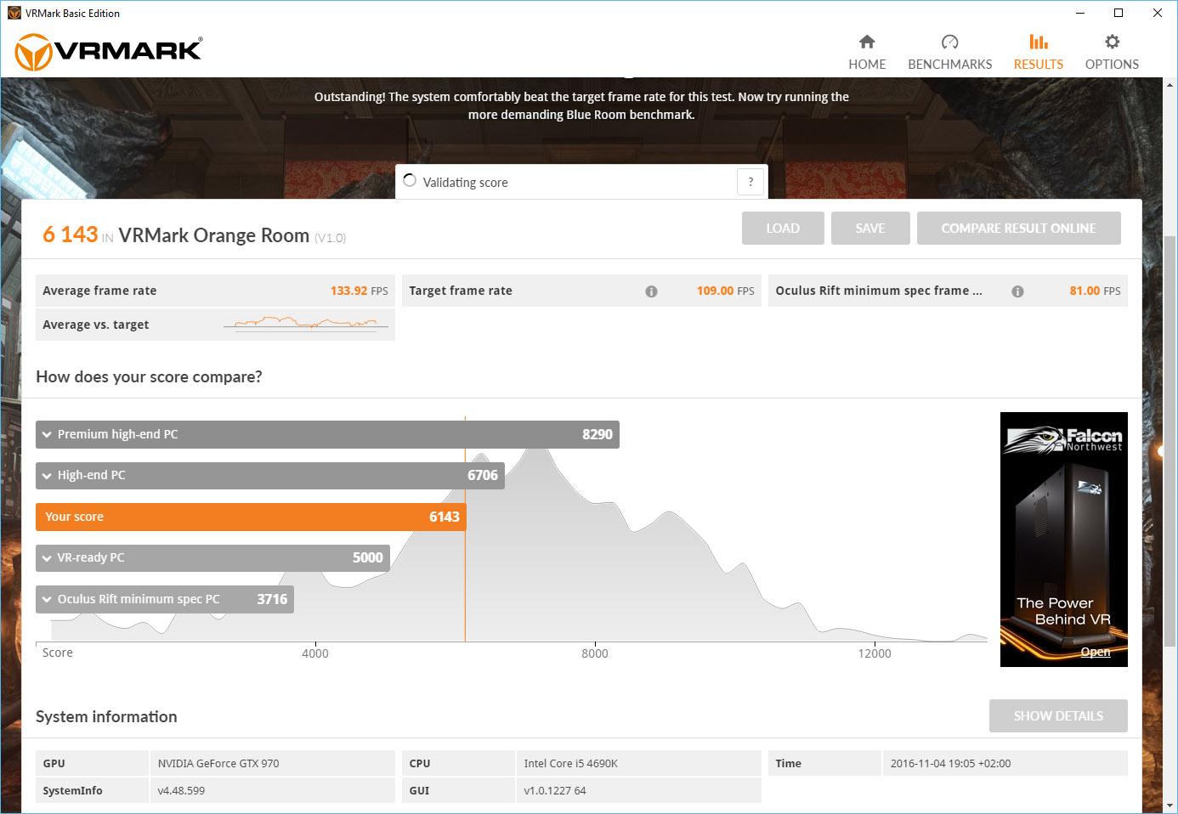Click the question mark help button
Image resolution: width=1178 pixels, height=814 pixels.
(x=750, y=182)
